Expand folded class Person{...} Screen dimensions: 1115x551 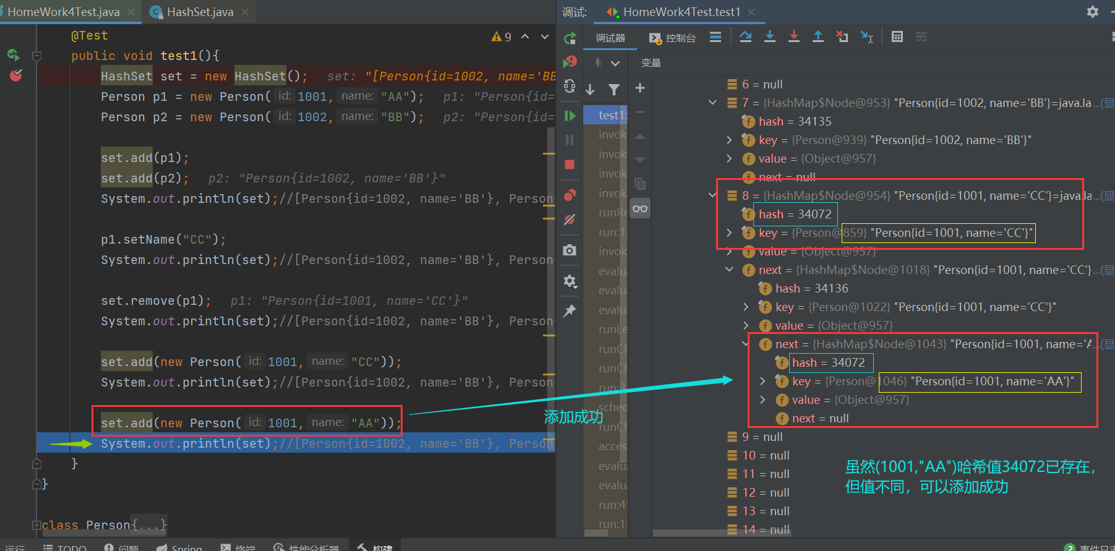(x=36, y=525)
